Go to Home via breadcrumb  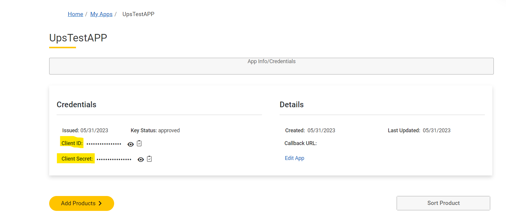[75, 14]
